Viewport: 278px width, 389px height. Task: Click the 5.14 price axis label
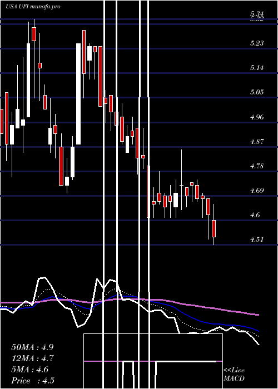pos(257,68)
